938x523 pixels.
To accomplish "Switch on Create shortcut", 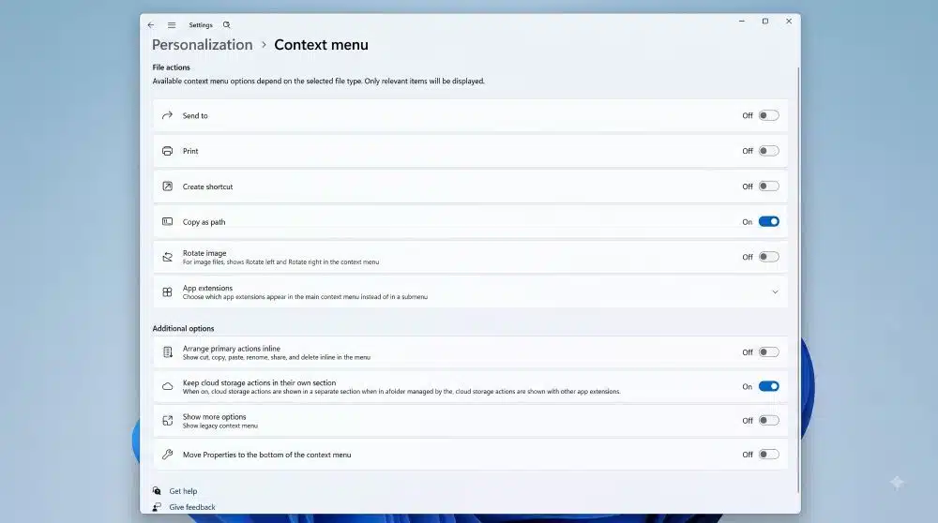I will [769, 187].
